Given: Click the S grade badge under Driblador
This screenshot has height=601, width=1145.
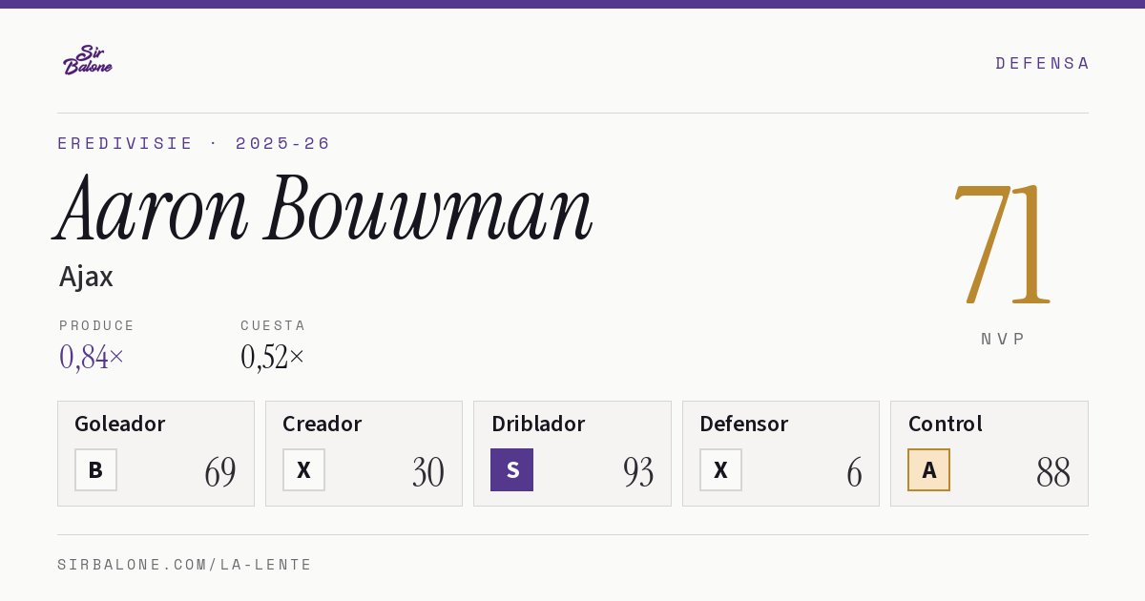Looking at the screenshot, I should pos(511,469).
